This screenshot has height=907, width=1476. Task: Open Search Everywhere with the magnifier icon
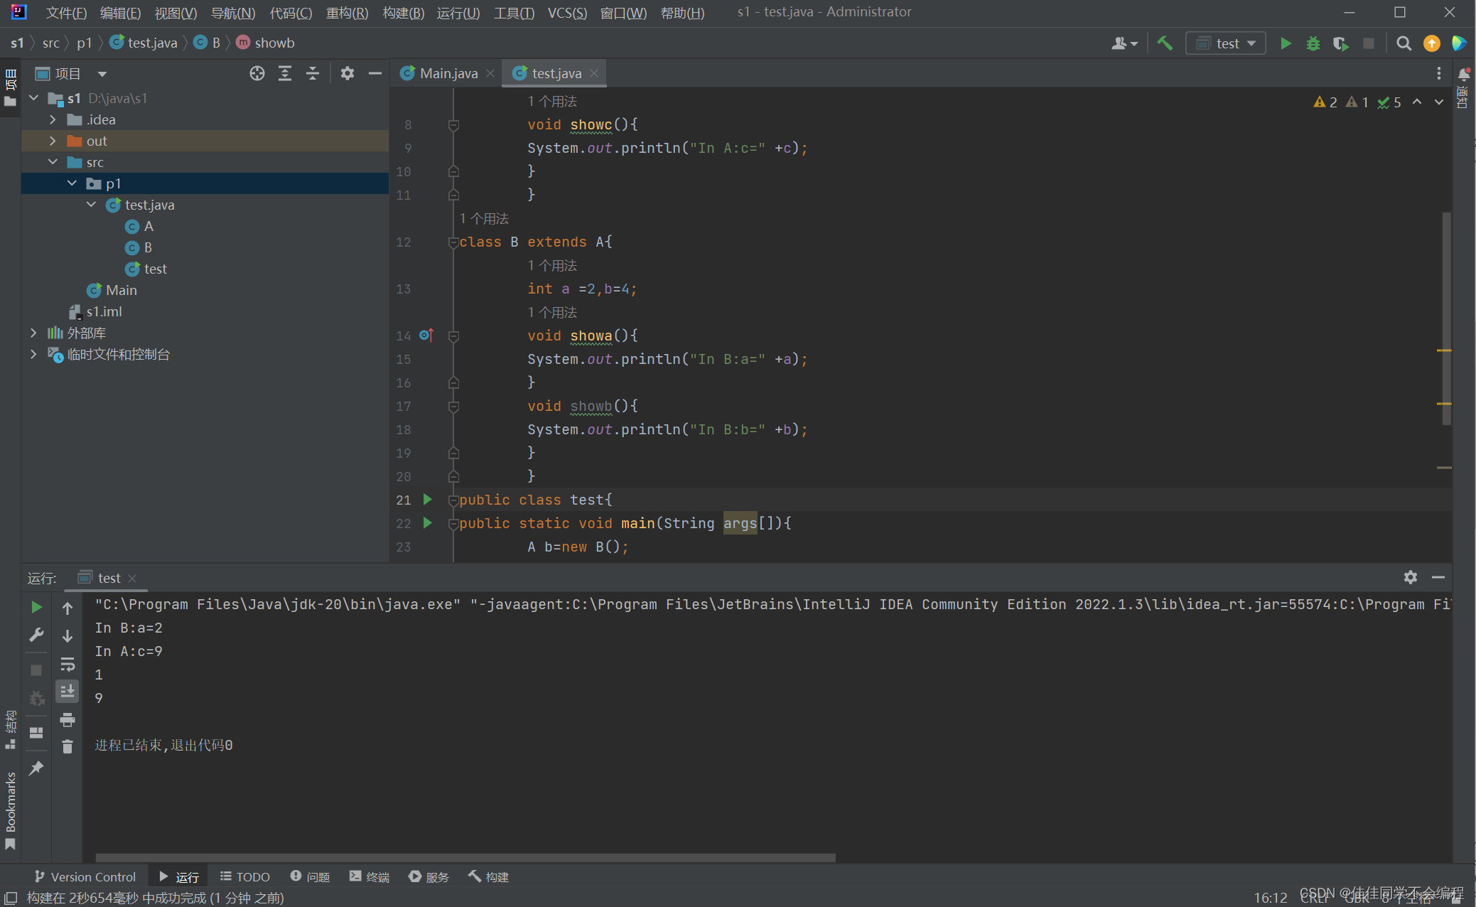(x=1404, y=43)
